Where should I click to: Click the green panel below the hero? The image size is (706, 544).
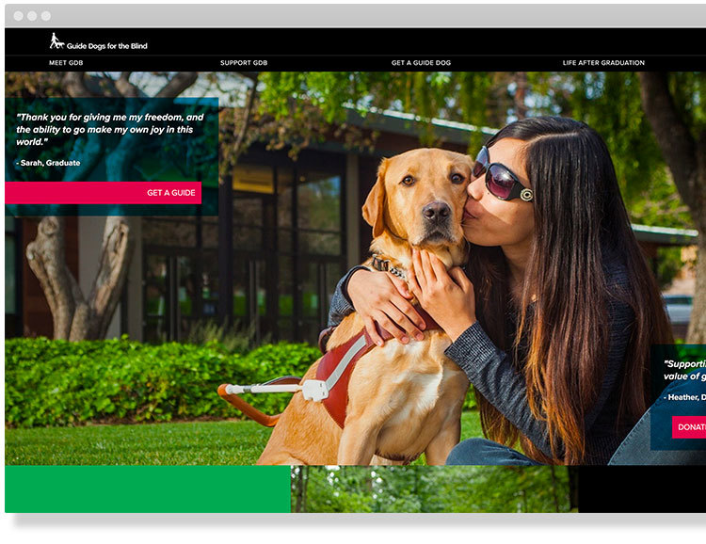pyautogui.click(x=148, y=489)
